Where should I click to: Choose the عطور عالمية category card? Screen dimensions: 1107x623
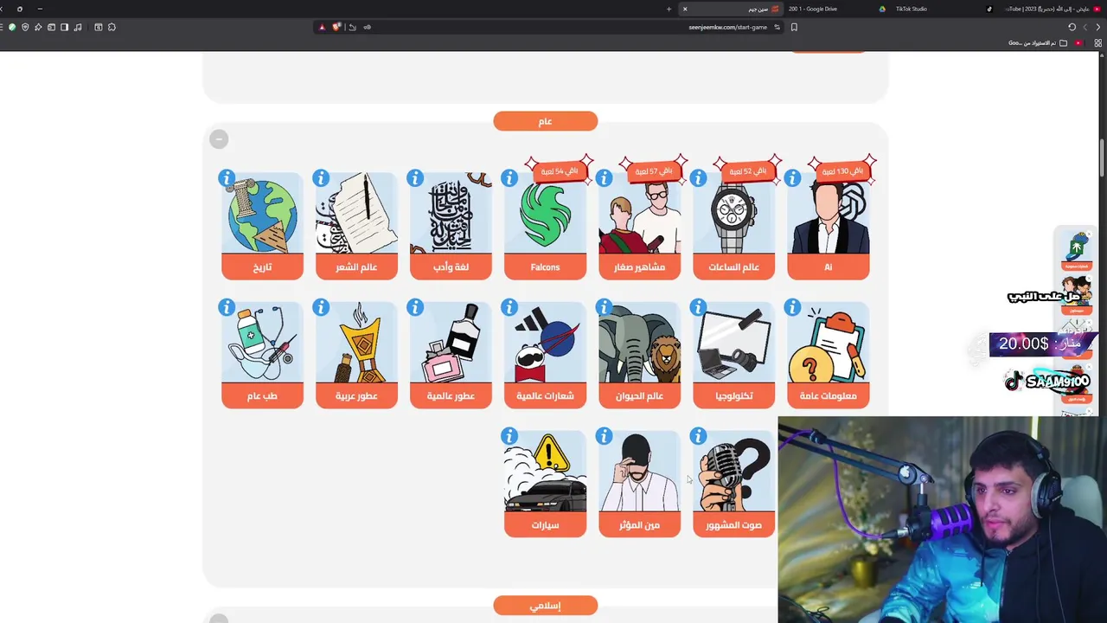[451, 355]
